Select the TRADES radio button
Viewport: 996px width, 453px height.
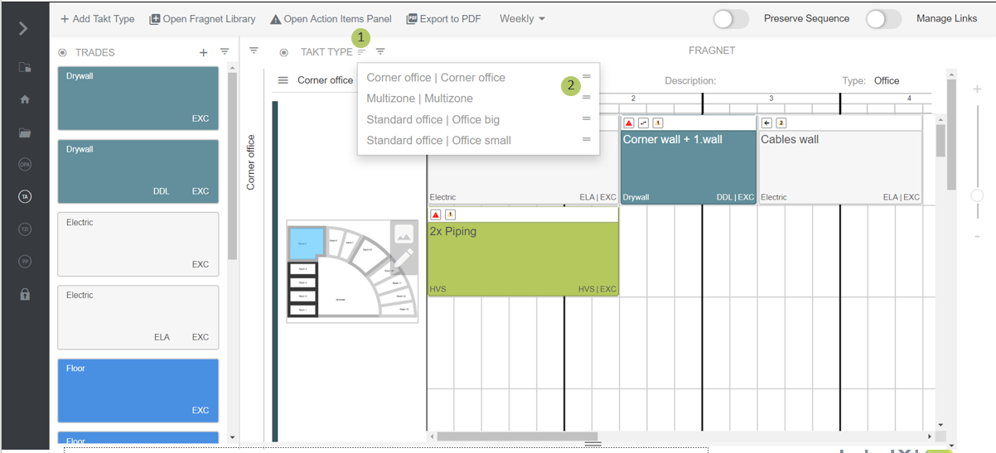tap(62, 52)
